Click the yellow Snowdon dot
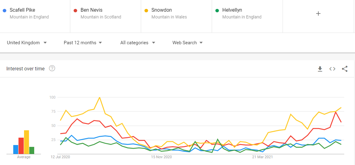 point(146,10)
